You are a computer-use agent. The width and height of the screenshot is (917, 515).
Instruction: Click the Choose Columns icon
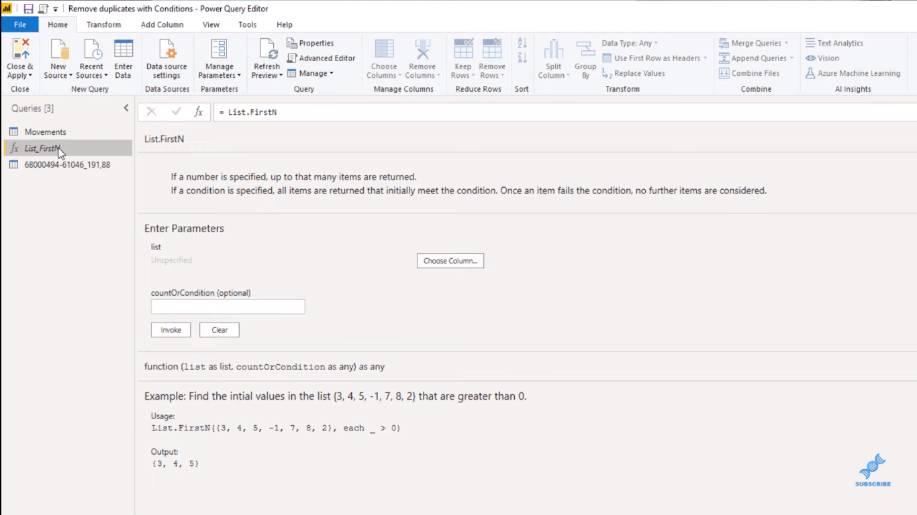pos(384,50)
